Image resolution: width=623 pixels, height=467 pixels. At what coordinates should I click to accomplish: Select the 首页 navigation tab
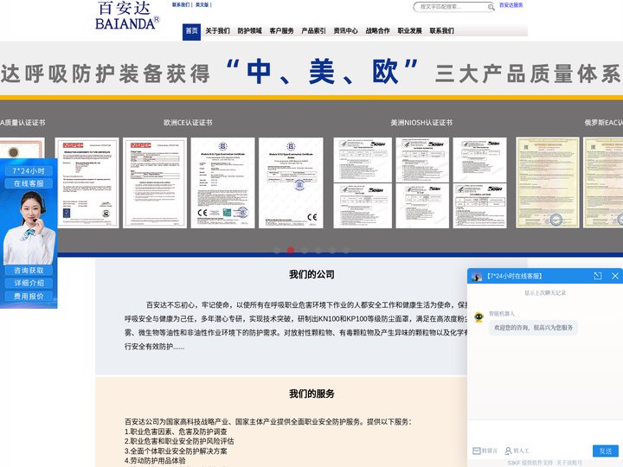click(191, 31)
